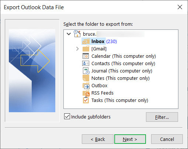Viewport: 188px width, 149px height.
Task: Select the RSS Feeds folder label
Action: (x=102, y=93)
